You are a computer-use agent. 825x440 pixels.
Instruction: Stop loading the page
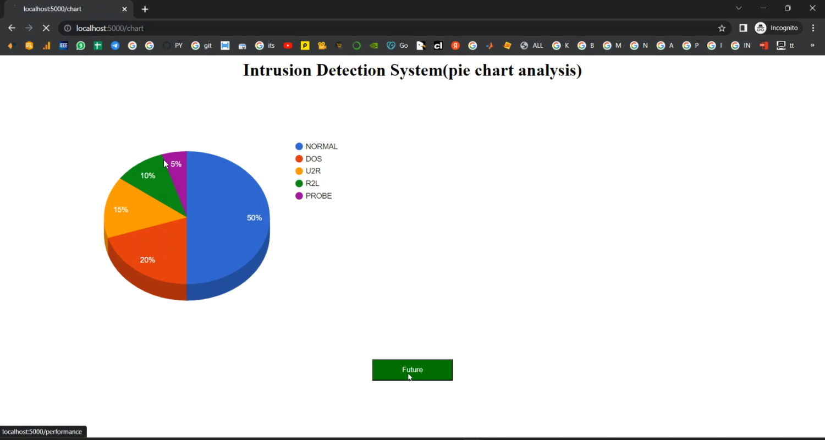(46, 28)
